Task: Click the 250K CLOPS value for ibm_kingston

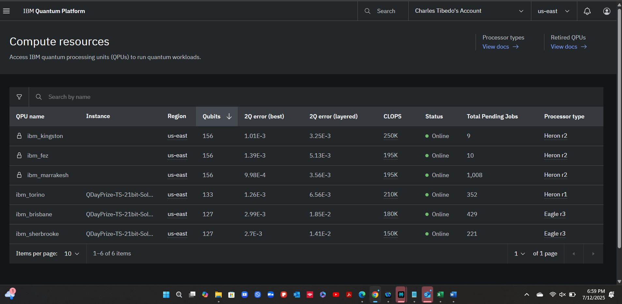Action: [x=390, y=136]
